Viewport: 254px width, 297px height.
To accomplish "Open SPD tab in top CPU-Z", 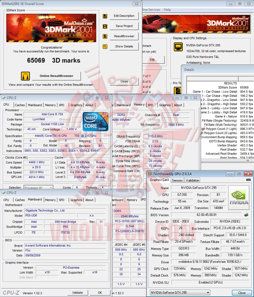I will pyautogui.click(x=61, y=105).
